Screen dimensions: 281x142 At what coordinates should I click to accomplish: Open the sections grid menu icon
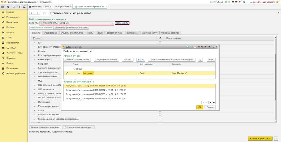coord(3,6)
